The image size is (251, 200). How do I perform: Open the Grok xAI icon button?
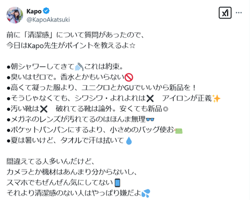[225, 13]
